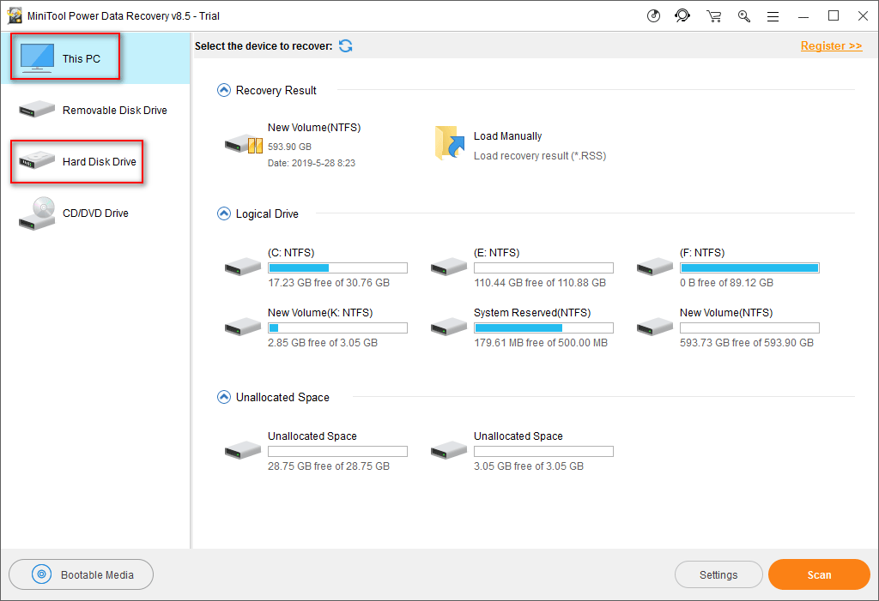Select the Hard Disk Drive tab
Screen dimensions: 879x601
pos(95,161)
